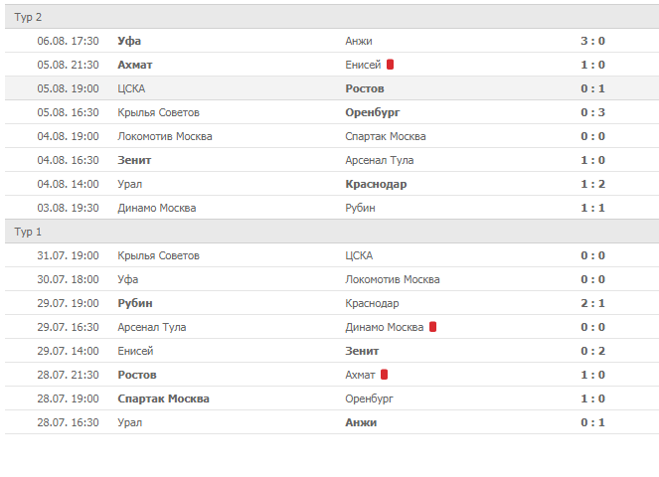The image size is (659, 477).
Task: Open the Зенит vs Арсенал Тула match
Action: pos(592,160)
